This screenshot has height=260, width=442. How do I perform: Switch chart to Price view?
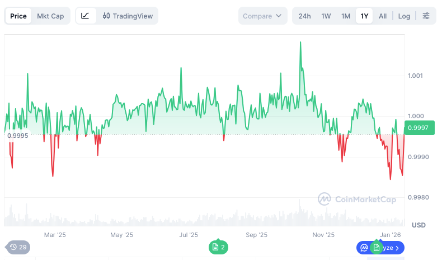tap(18, 16)
